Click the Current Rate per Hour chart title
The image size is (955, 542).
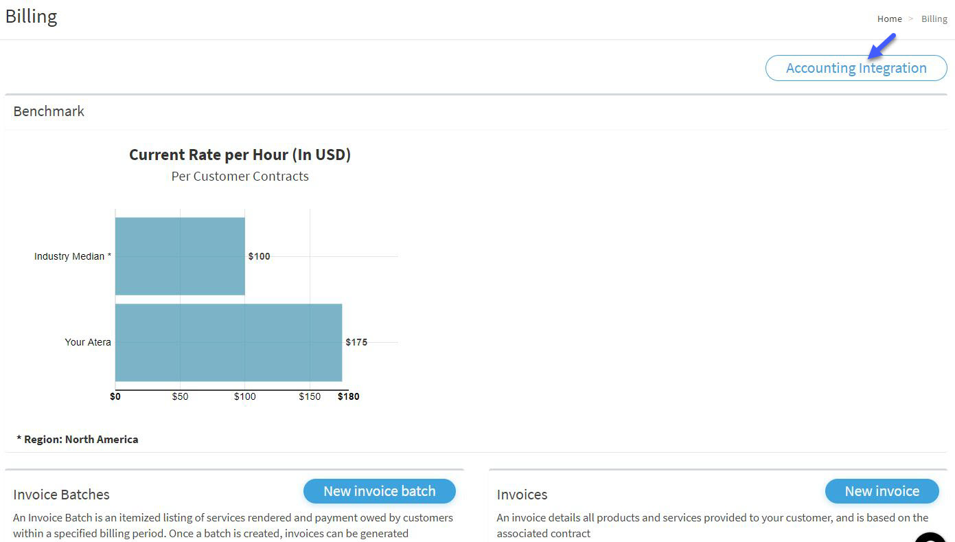point(240,155)
